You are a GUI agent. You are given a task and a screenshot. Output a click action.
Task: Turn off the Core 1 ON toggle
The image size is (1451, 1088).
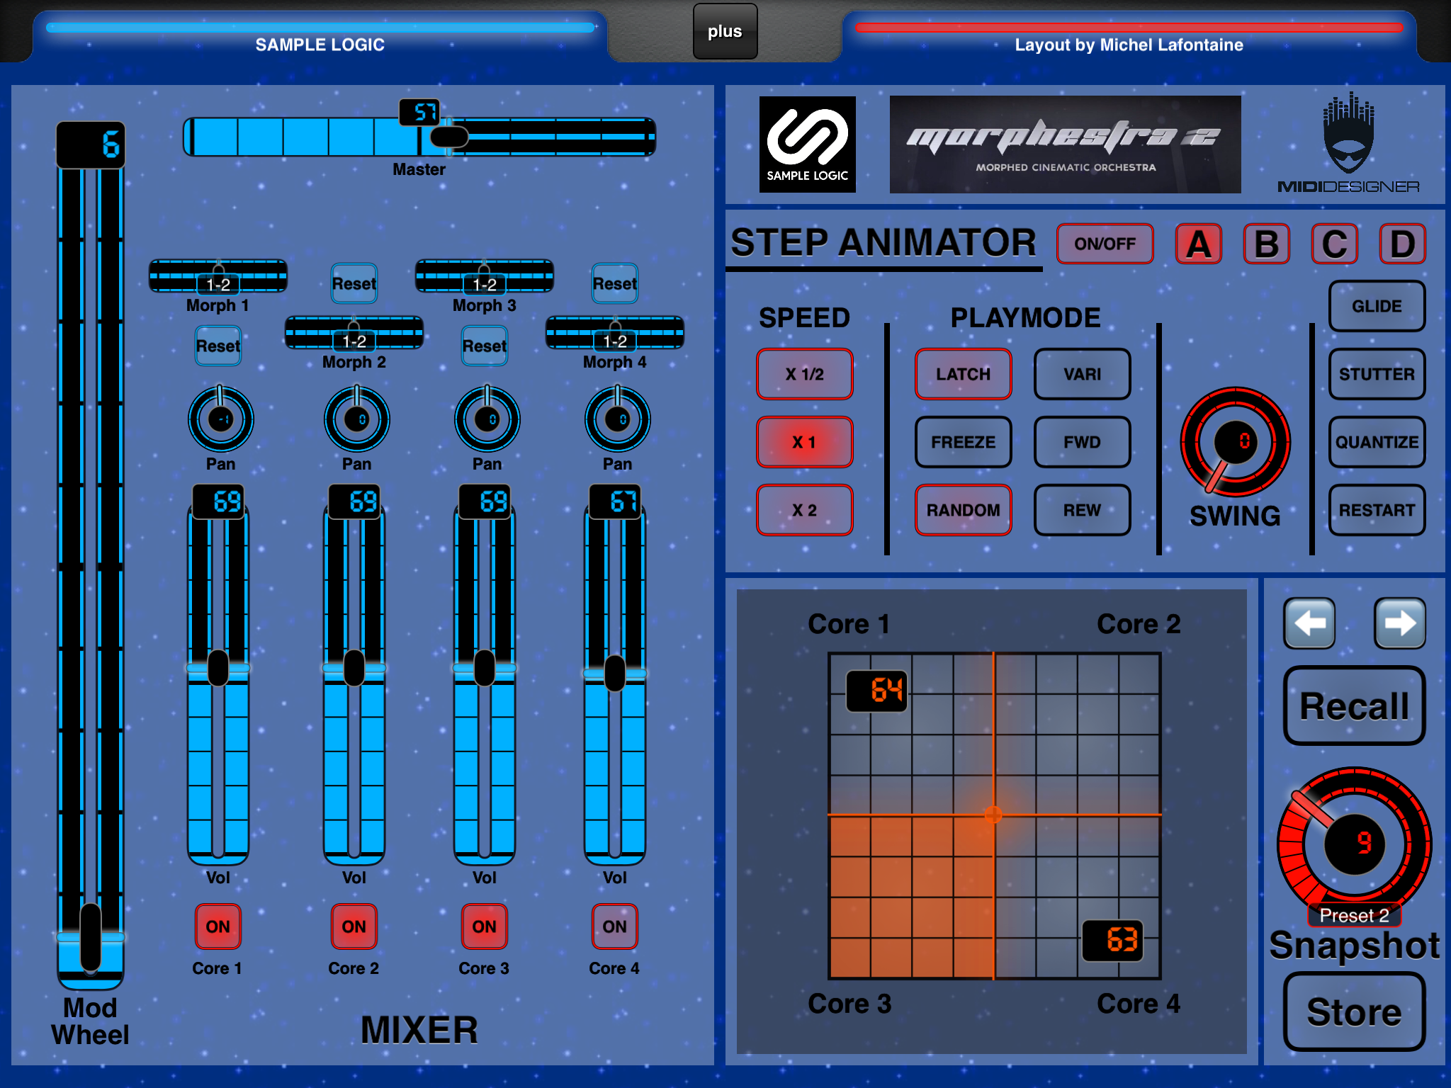tap(218, 926)
